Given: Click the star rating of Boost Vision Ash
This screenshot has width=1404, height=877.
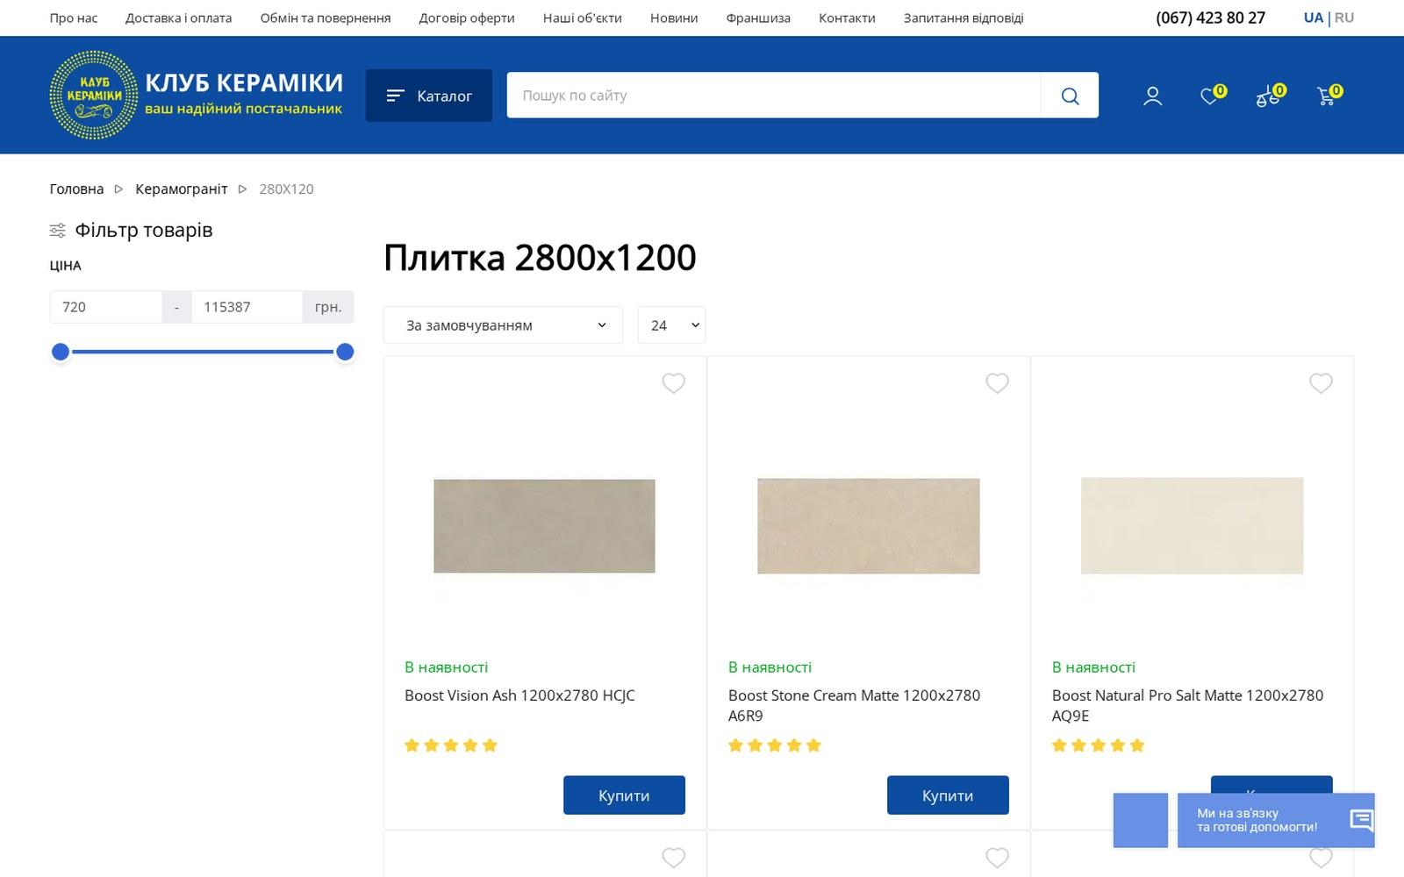Looking at the screenshot, I should click(x=451, y=745).
